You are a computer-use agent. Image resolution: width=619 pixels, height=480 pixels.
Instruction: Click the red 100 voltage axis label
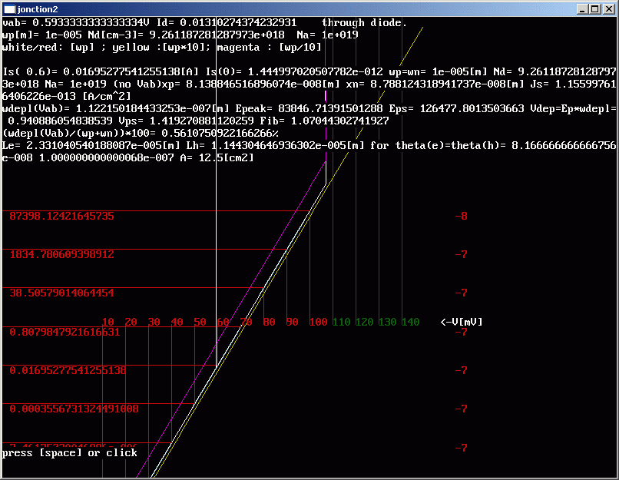pyautogui.click(x=318, y=322)
